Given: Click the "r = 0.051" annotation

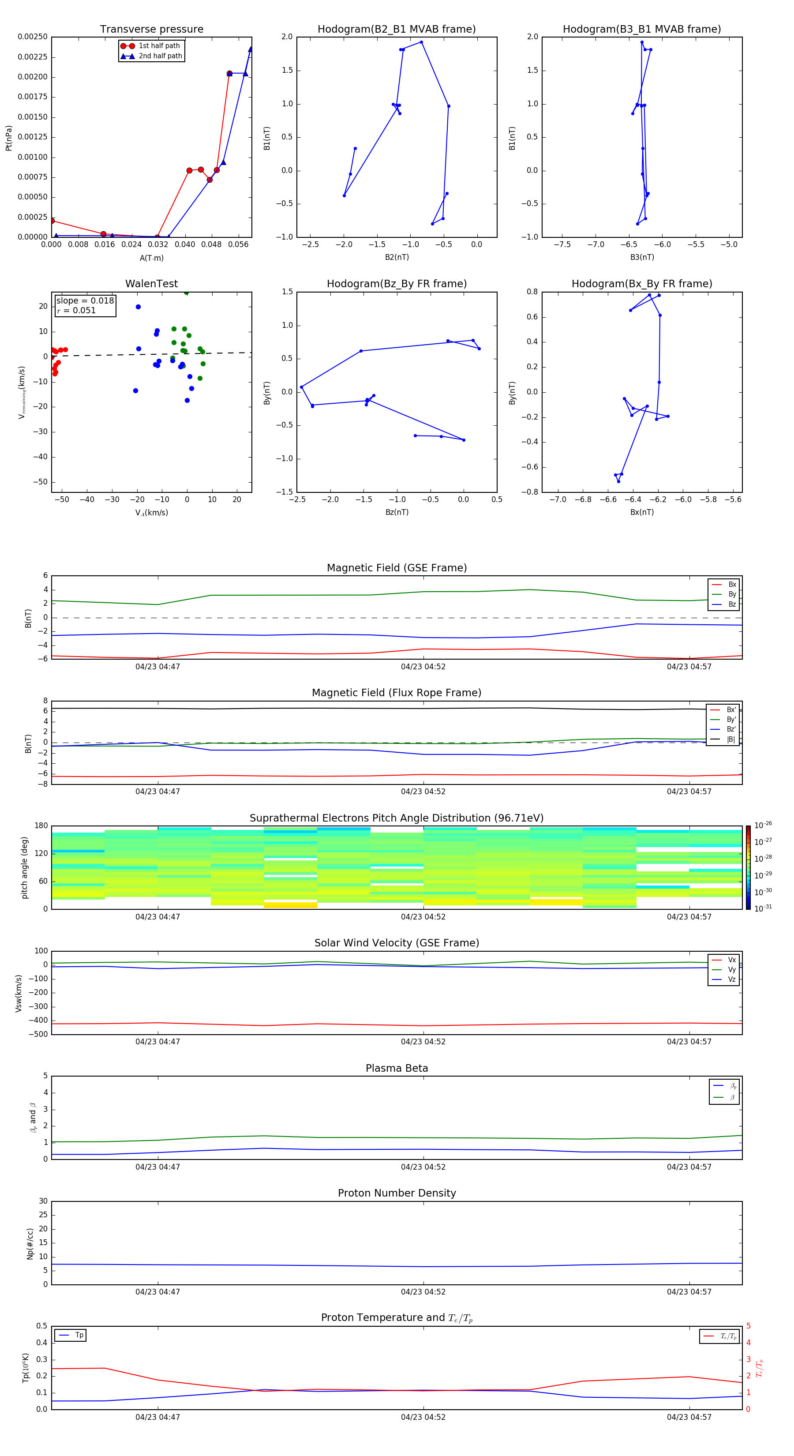Looking at the screenshot, I should (76, 310).
